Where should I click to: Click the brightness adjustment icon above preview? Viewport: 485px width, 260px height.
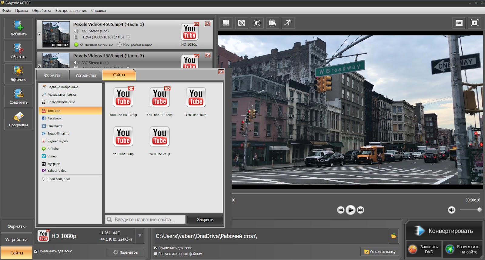coord(257,23)
